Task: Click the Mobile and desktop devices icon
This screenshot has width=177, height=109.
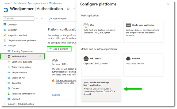Action: 86,84
